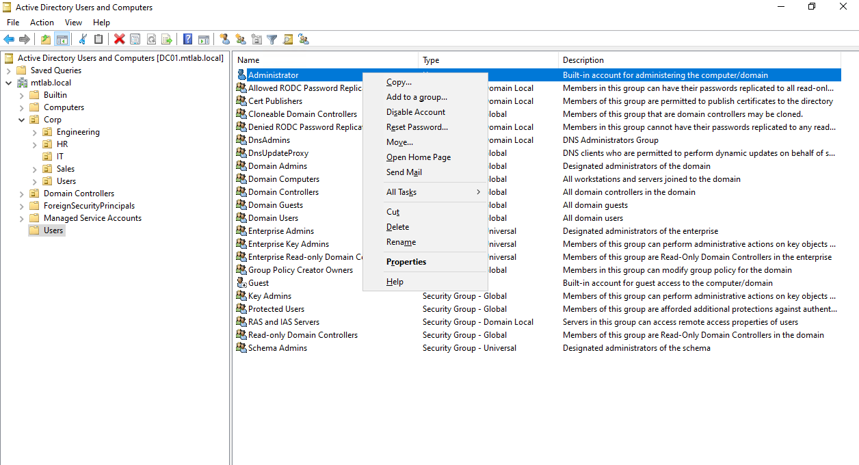Collapse the Corp organizational unit

pyautogui.click(x=21, y=120)
